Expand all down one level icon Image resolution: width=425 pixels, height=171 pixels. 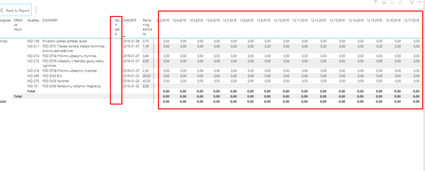pyautogui.click(x=401, y=2)
